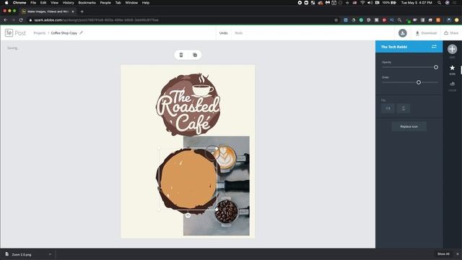Flip the icon vertically

coord(404,108)
